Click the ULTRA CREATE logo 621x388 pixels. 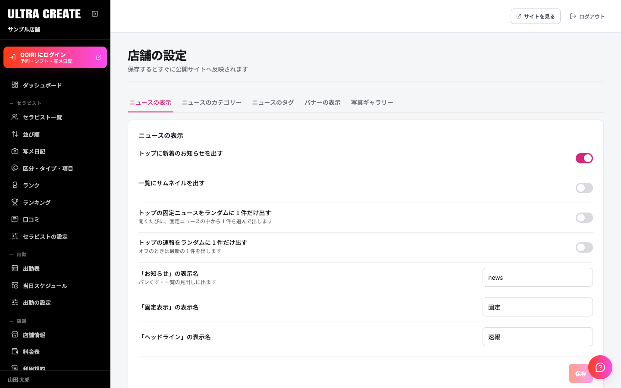[44, 14]
